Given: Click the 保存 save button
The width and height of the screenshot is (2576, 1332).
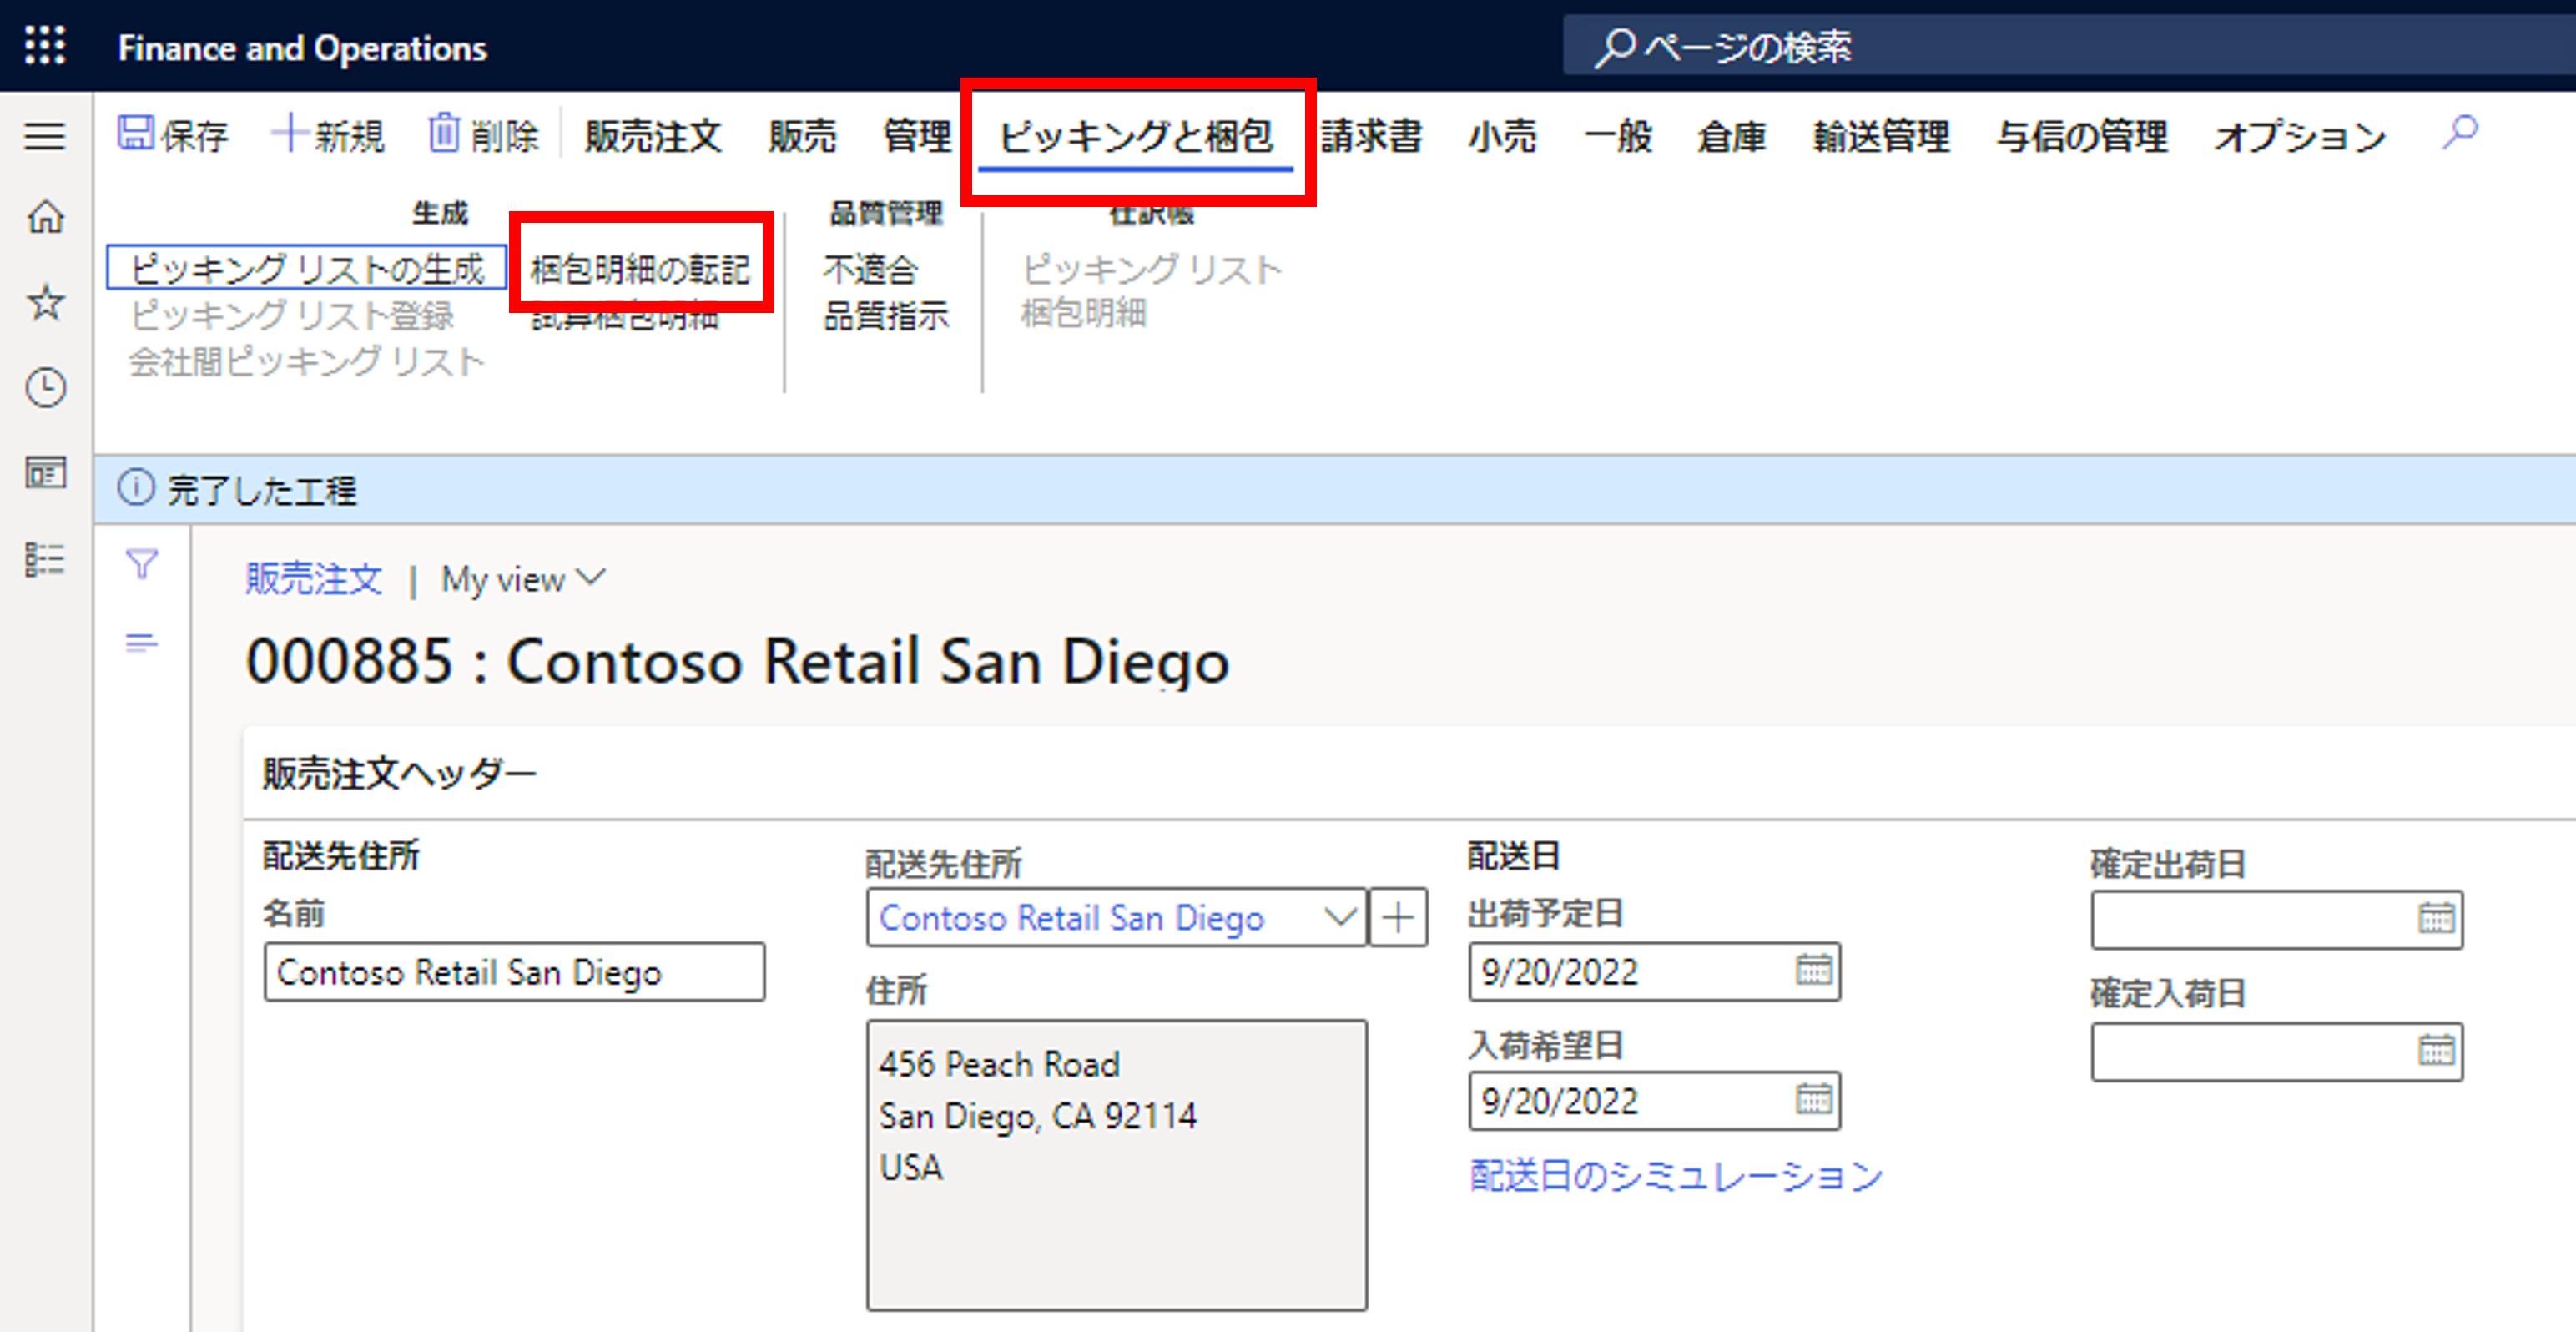Looking at the screenshot, I should [x=173, y=135].
